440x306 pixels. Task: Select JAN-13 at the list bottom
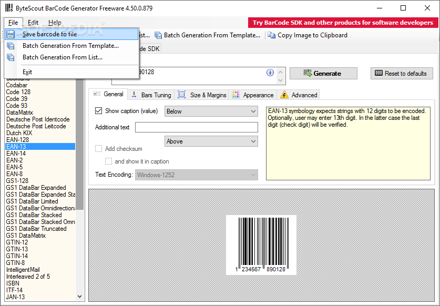click(15, 297)
